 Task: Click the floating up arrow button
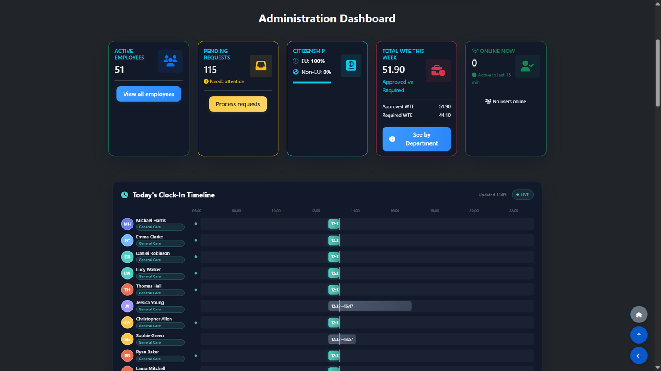[x=639, y=335]
